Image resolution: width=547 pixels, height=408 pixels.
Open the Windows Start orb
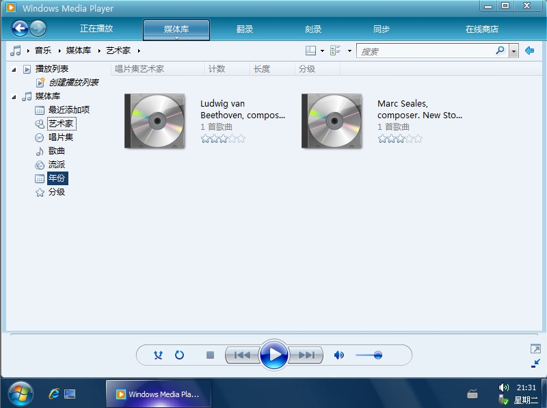pyautogui.click(x=21, y=394)
